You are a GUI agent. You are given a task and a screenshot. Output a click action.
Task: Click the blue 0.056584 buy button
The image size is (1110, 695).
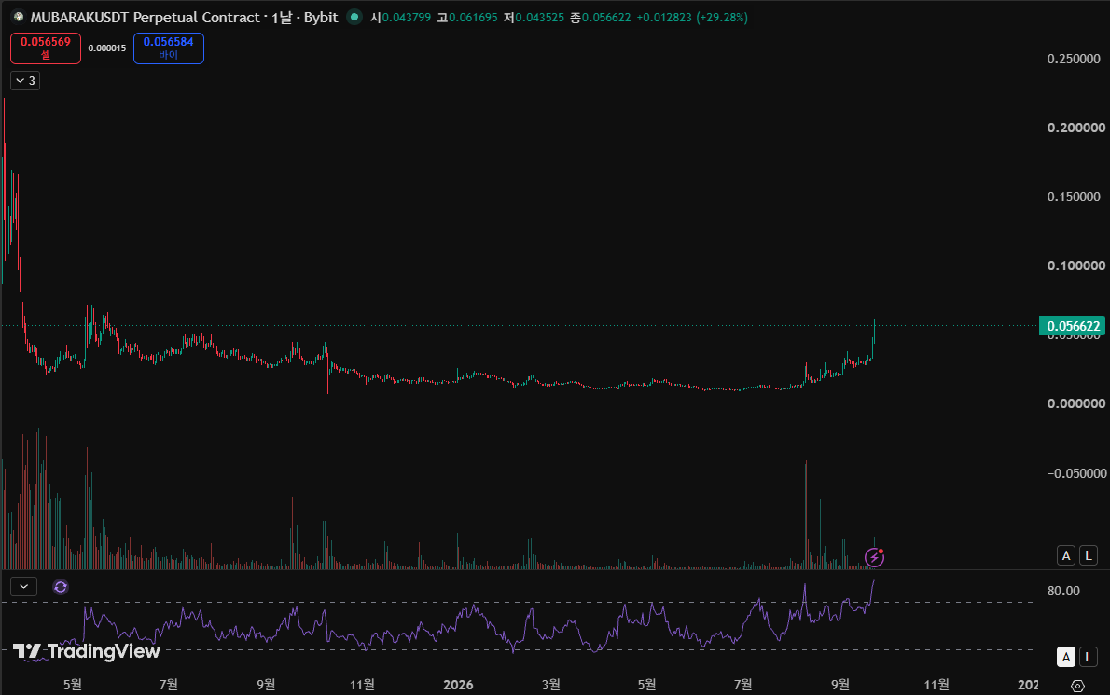click(169, 48)
